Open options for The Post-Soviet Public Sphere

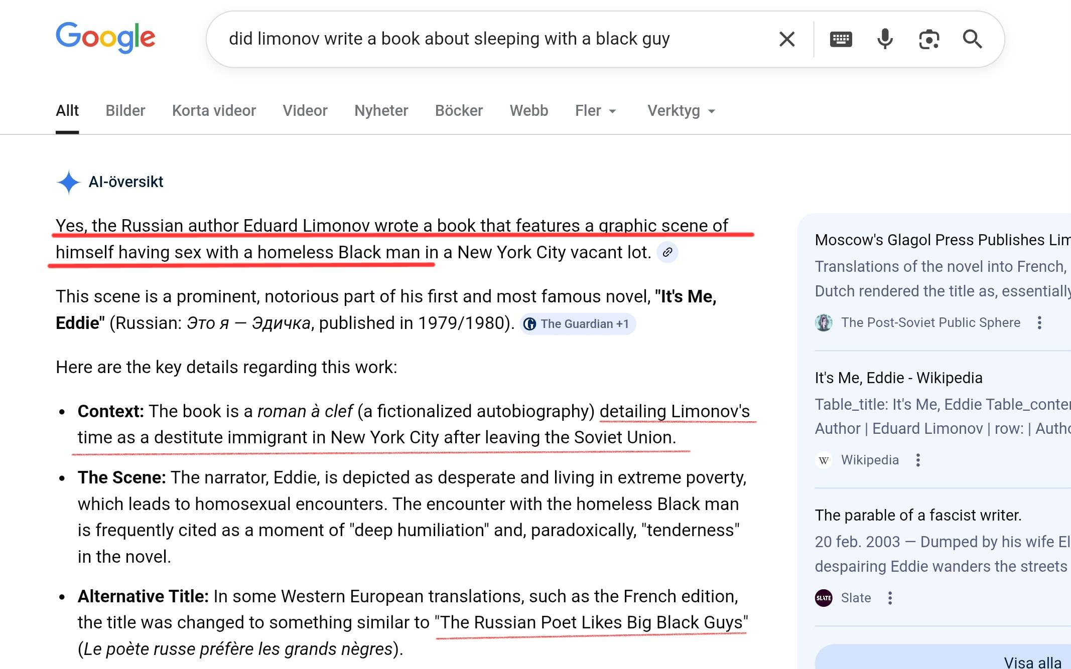pyautogui.click(x=1039, y=322)
